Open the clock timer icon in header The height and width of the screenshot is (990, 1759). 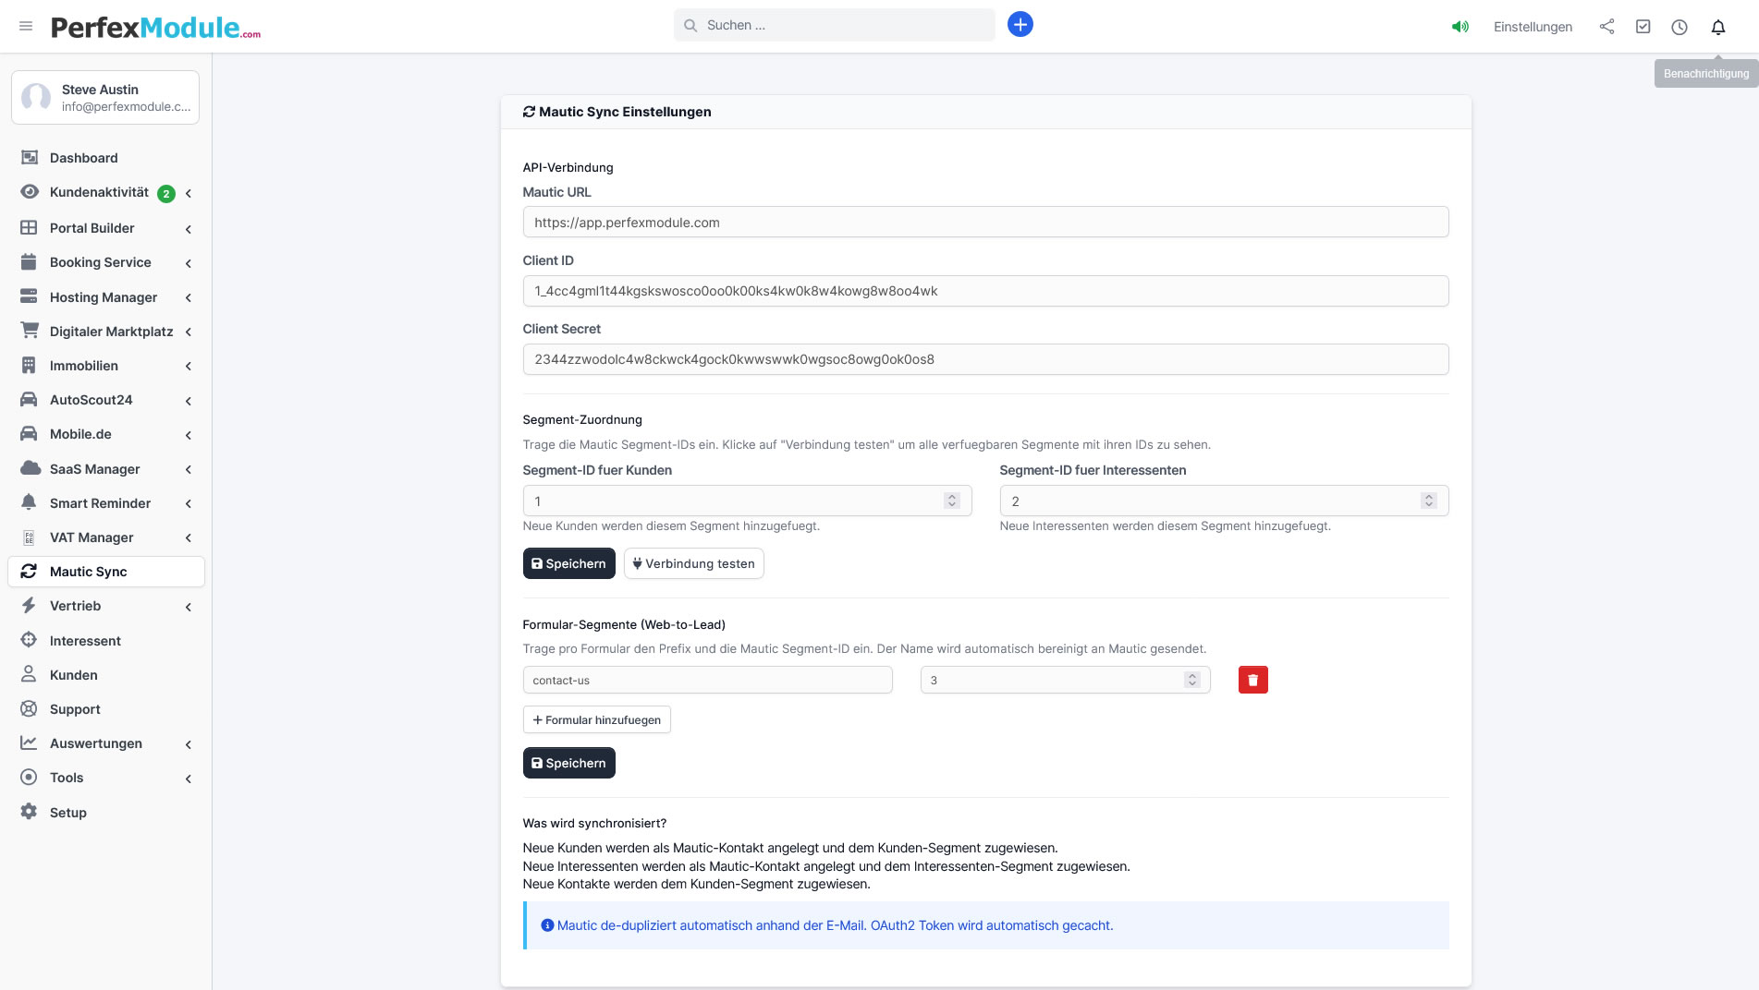[x=1680, y=27]
